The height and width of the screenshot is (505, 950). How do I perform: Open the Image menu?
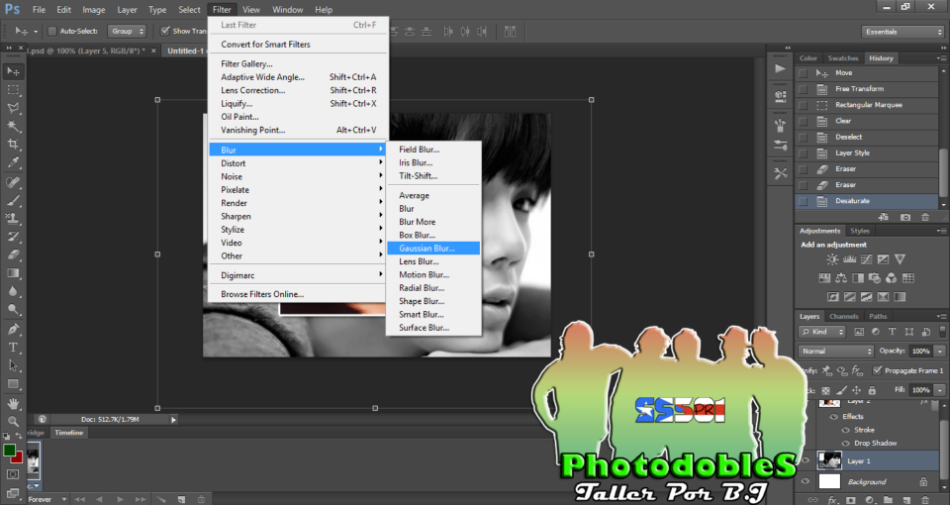(93, 10)
